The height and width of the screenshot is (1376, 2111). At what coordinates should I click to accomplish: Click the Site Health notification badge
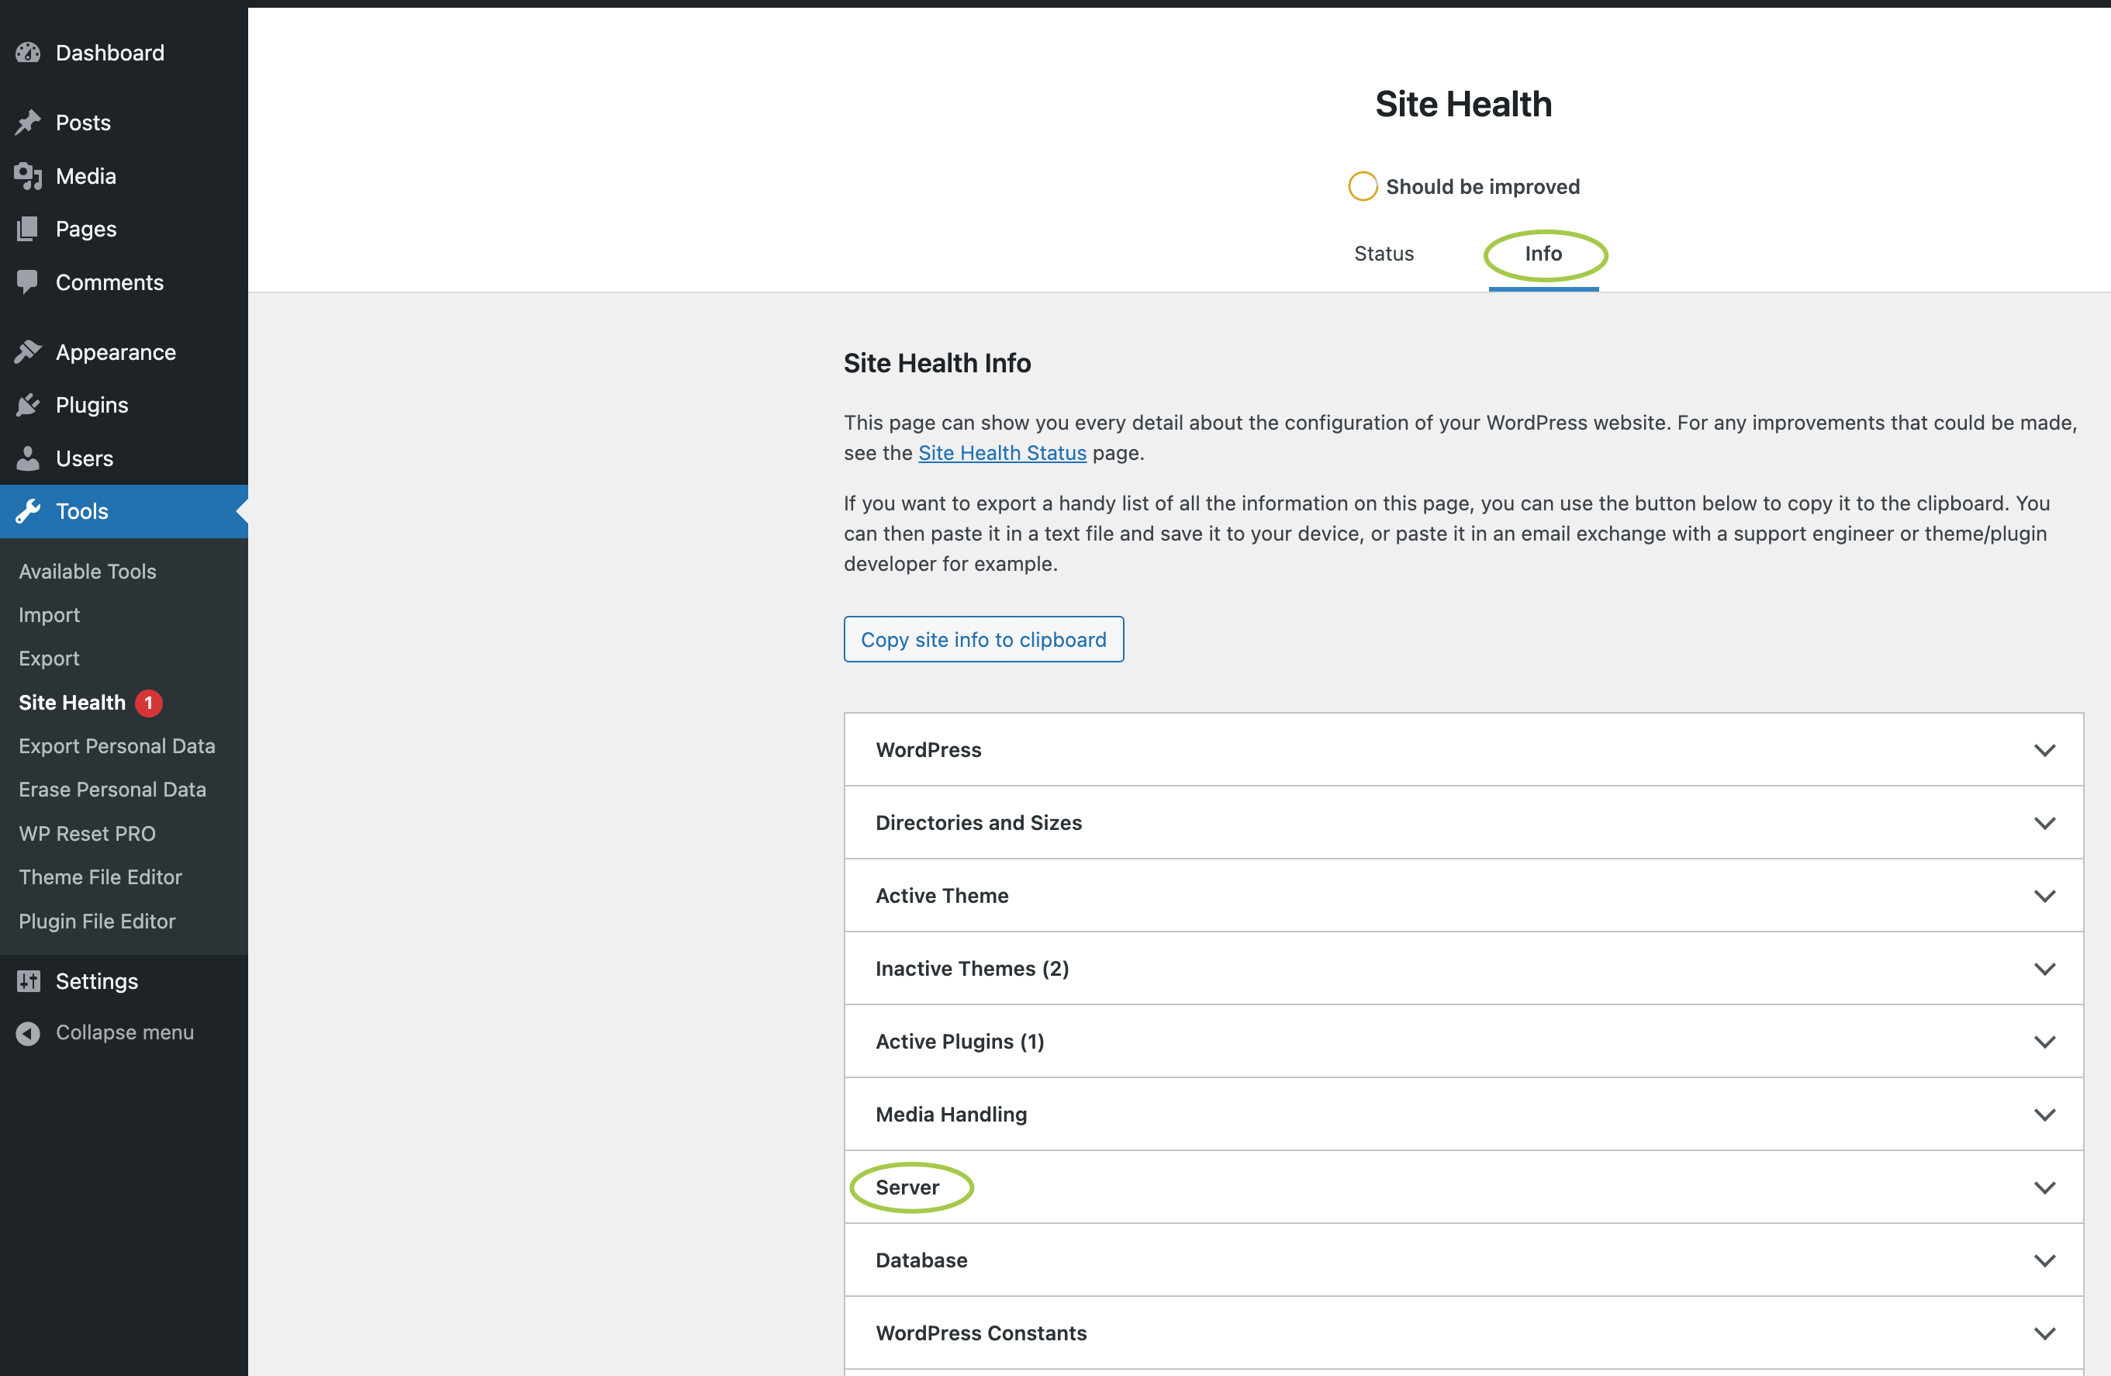[x=149, y=704]
